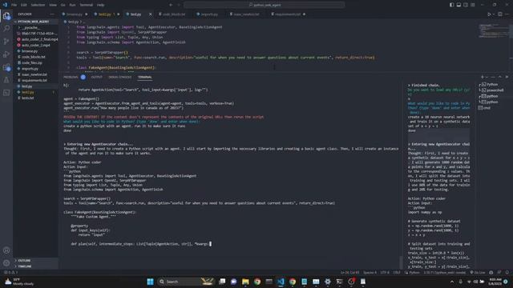Open the Search view in activity bar

click(6, 29)
